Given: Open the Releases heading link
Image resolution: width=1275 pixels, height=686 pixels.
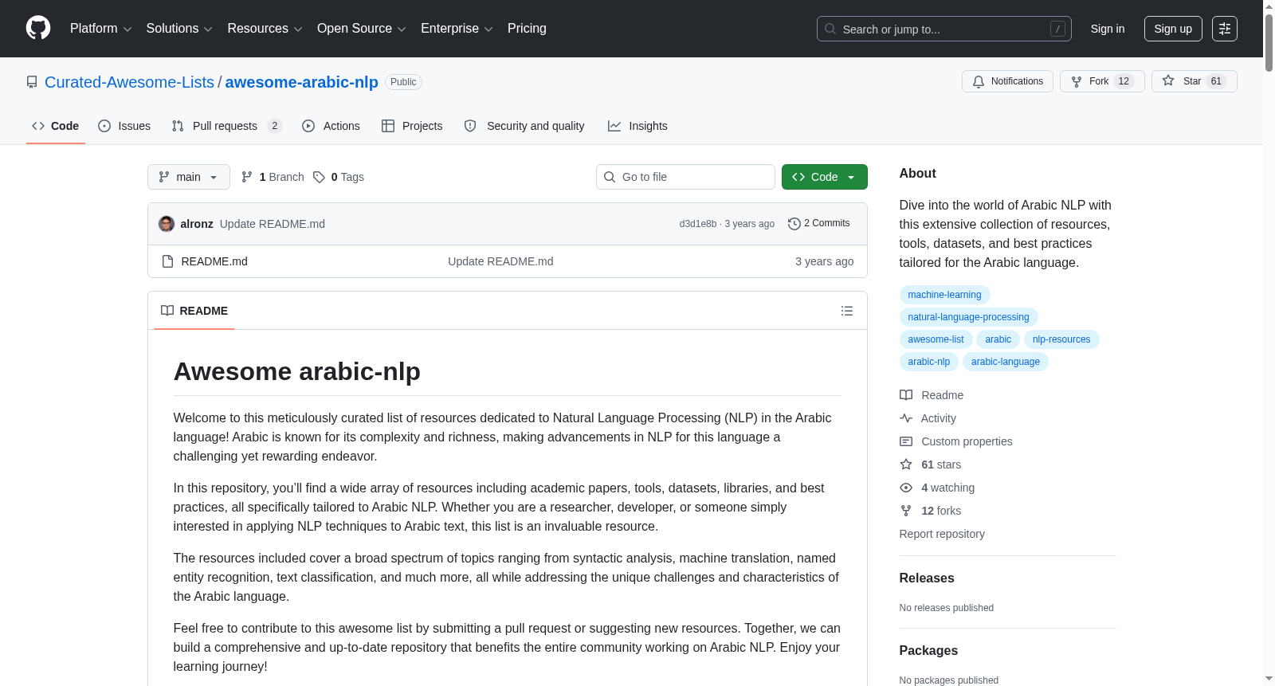Looking at the screenshot, I should click(x=927, y=578).
